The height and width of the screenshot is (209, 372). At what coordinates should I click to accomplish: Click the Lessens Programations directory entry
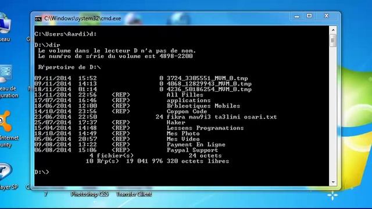click(139, 128)
